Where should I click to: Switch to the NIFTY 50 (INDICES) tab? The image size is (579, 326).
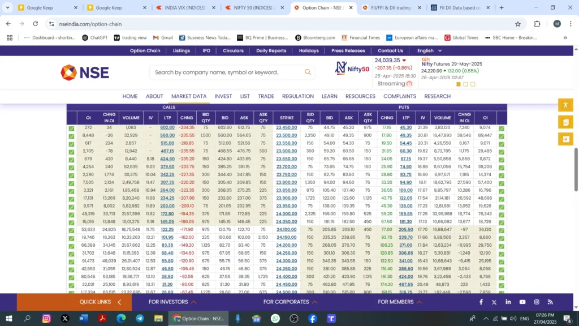254,7
